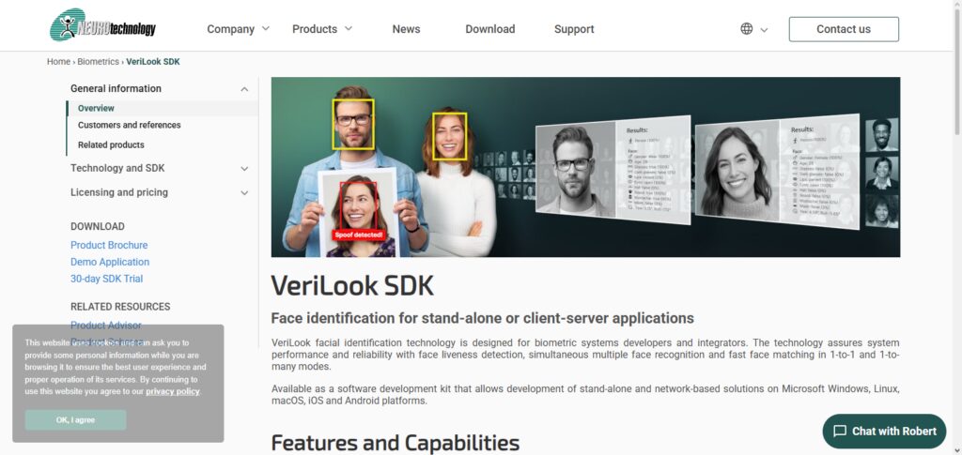This screenshot has width=962, height=455.
Task: Open the Download page
Action: pos(489,29)
